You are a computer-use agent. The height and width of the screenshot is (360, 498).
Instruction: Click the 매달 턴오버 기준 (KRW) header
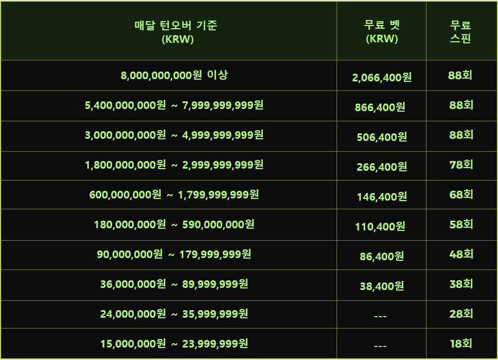click(x=176, y=32)
